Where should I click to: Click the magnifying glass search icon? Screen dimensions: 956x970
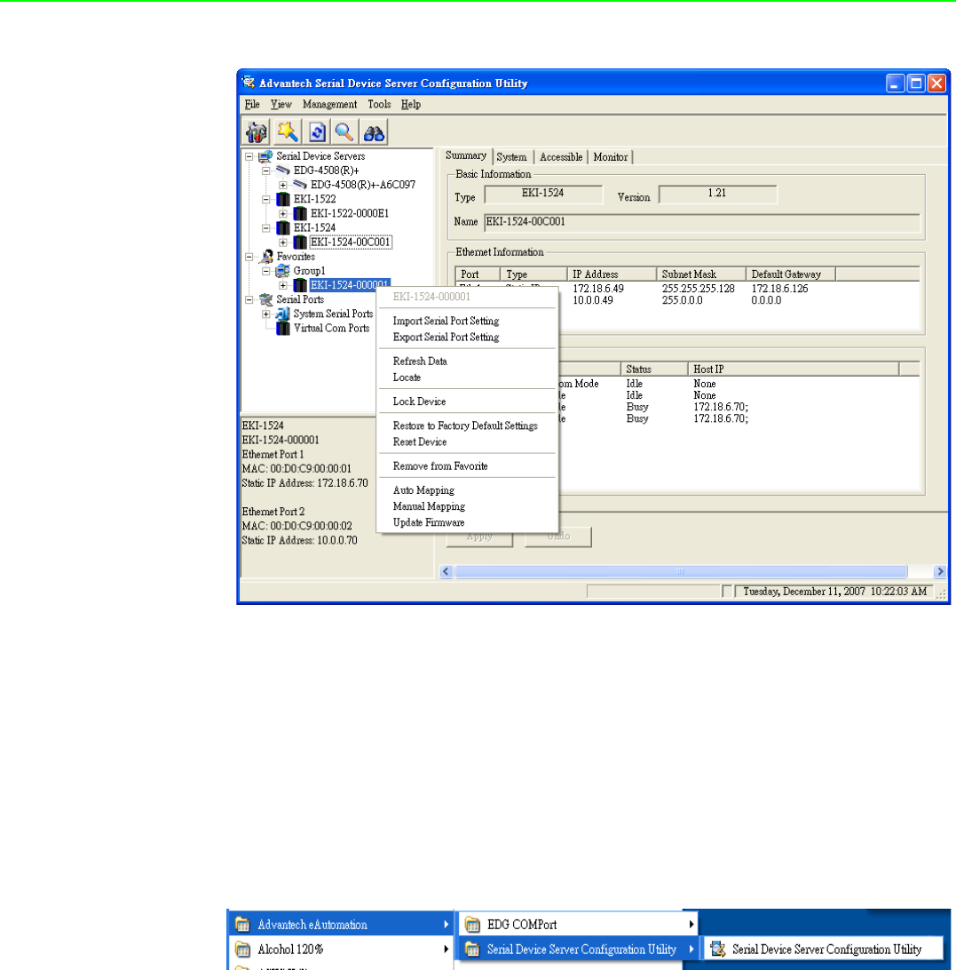point(344,132)
